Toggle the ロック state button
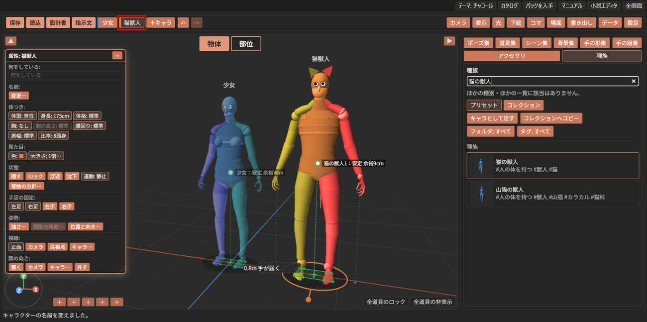This screenshot has width=647, height=322. pyautogui.click(x=35, y=176)
